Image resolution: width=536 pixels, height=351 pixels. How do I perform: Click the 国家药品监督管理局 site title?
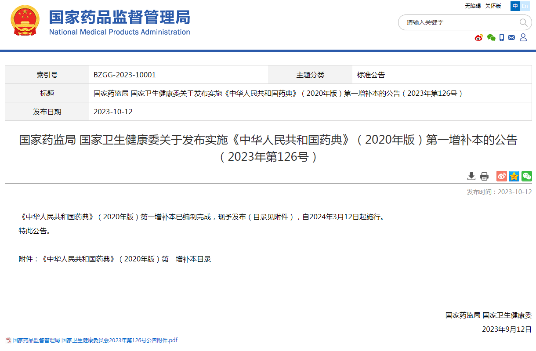[x=120, y=17]
